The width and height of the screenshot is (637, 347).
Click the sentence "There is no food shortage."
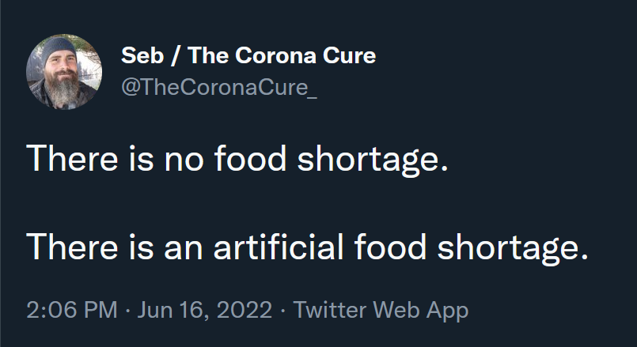237,159
